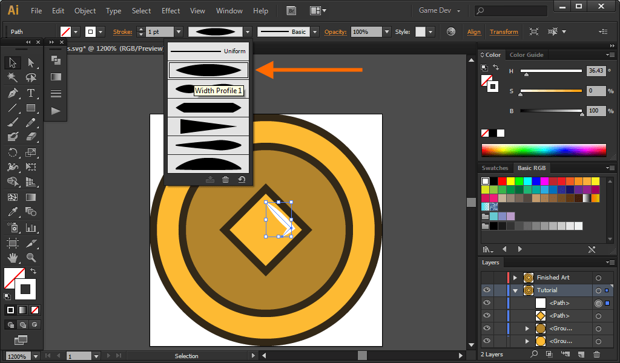The image size is (620, 363).
Task: Select the Zoom tool
Action: [x=30, y=257]
